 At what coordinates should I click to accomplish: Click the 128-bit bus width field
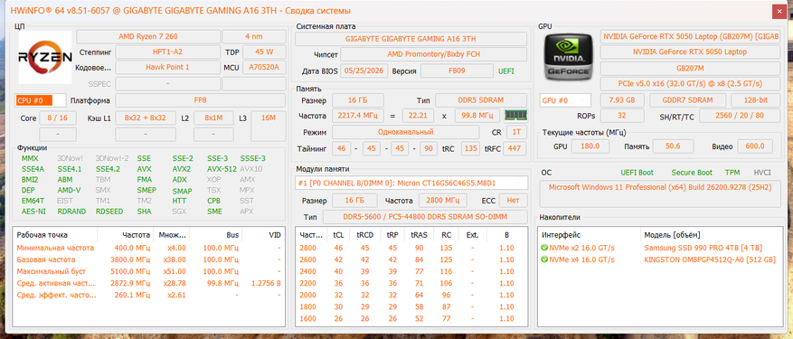[x=756, y=100]
